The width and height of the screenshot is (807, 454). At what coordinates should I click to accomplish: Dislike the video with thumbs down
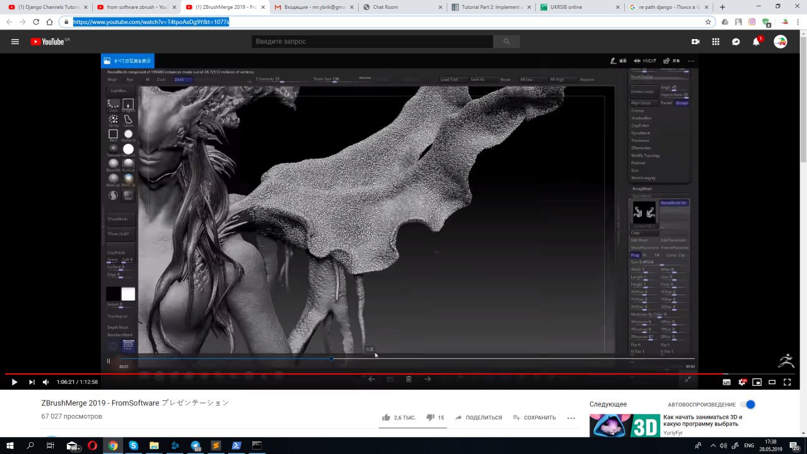(x=431, y=417)
